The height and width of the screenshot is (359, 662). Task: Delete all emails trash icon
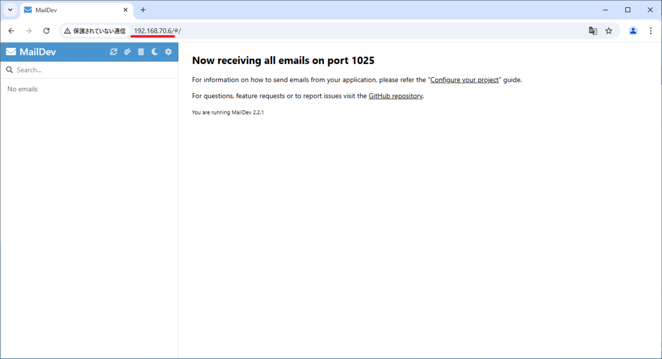[141, 52]
